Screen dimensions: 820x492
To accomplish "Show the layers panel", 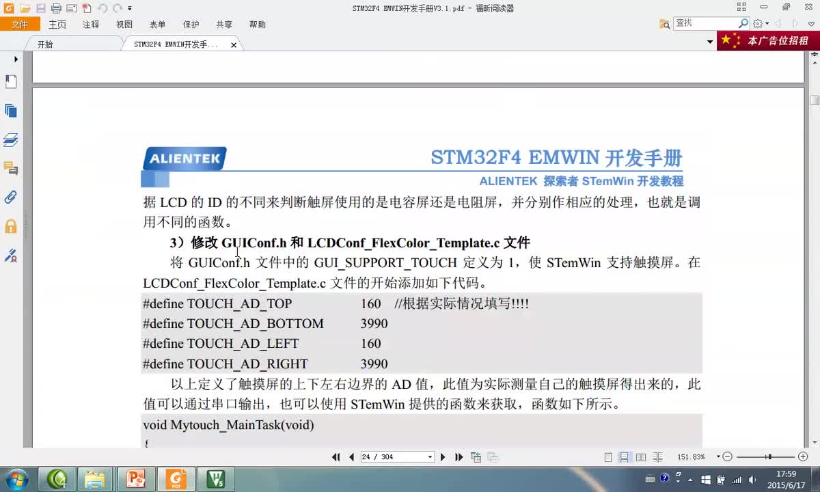I will [x=11, y=140].
